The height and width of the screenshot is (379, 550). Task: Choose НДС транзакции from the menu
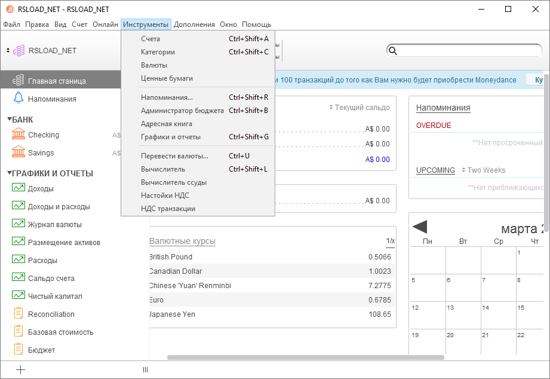coord(198,209)
